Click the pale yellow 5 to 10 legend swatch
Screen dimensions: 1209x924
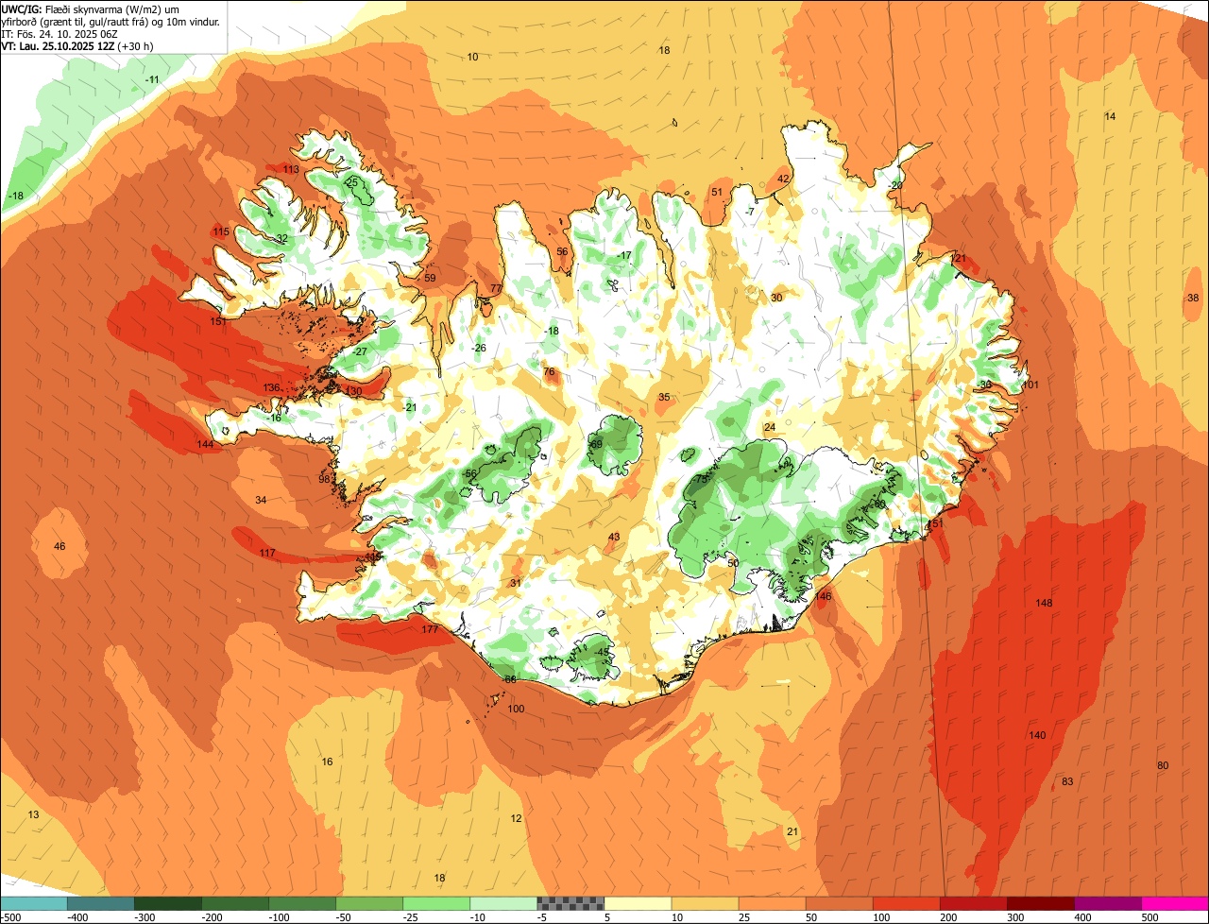point(638,903)
